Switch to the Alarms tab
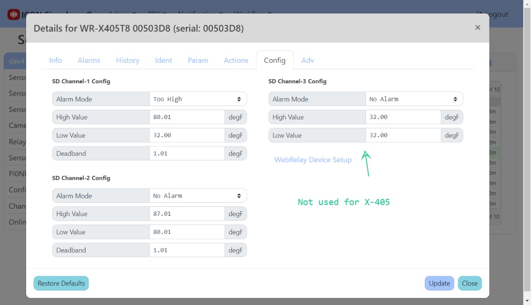The height and width of the screenshot is (305, 531). 89,60
